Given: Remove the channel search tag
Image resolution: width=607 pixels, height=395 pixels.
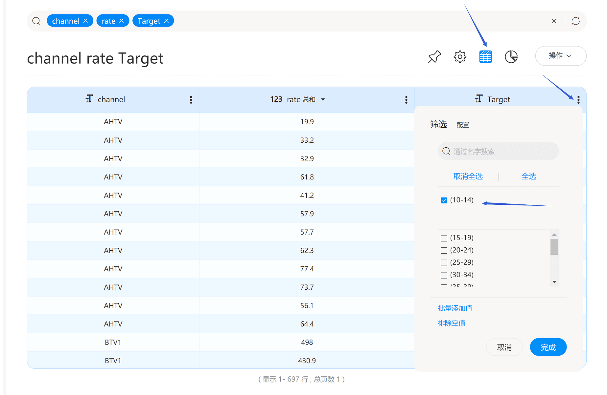Looking at the screenshot, I should click(x=86, y=21).
